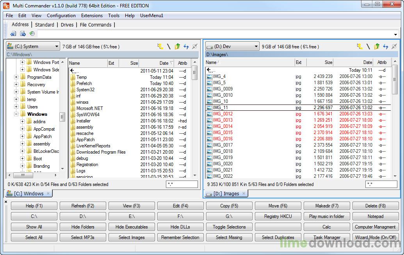The width and height of the screenshot is (404, 255).
Task: Go up one folder level in left panel
Action: point(177,46)
